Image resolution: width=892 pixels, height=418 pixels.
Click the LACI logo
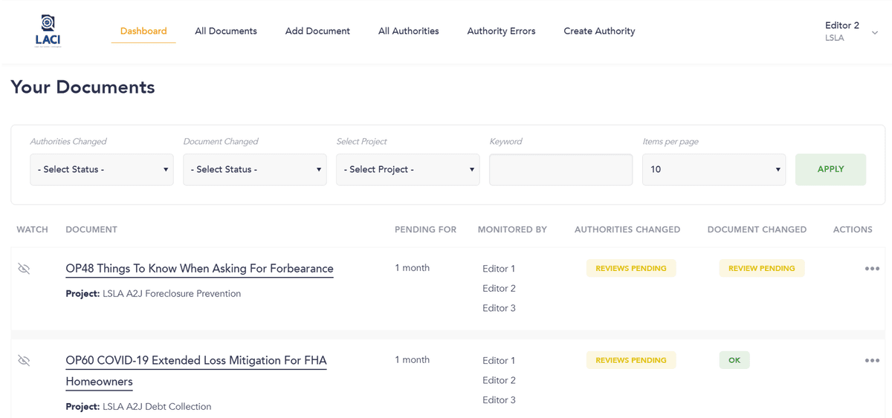click(48, 31)
